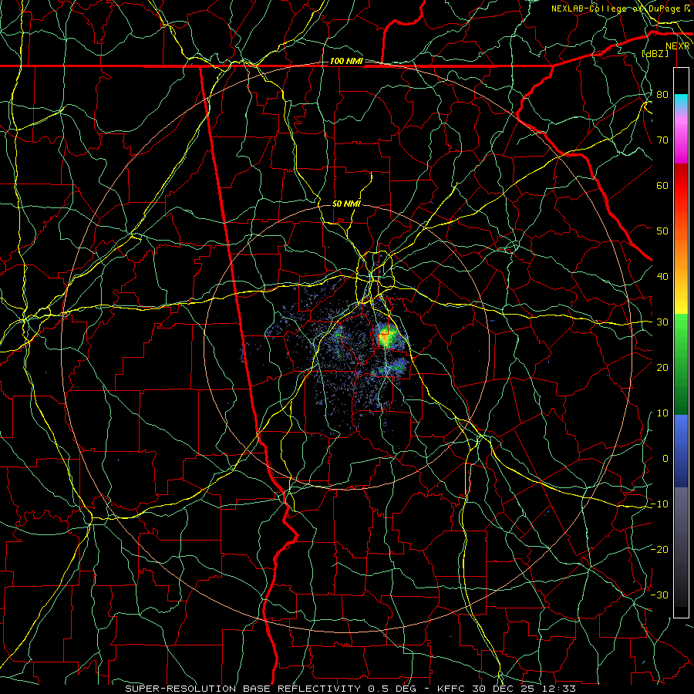
Task: Click the strongest yellow-red reflectivity echo core
Action: (x=386, y=338)
